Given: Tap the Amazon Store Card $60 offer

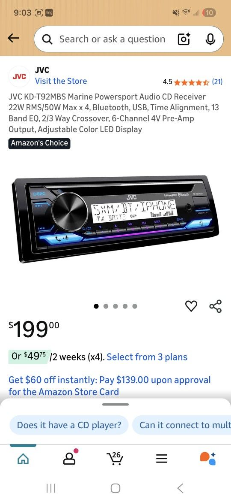Looking at the screenshot, I should click(110, 386).
